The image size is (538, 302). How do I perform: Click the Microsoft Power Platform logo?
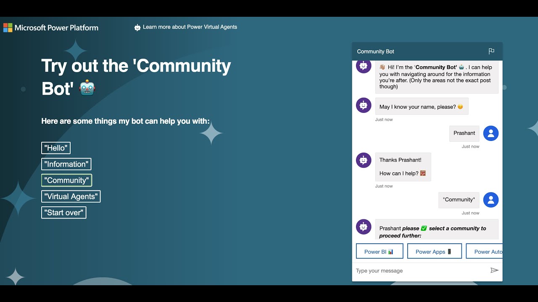(x=51, y=28)
